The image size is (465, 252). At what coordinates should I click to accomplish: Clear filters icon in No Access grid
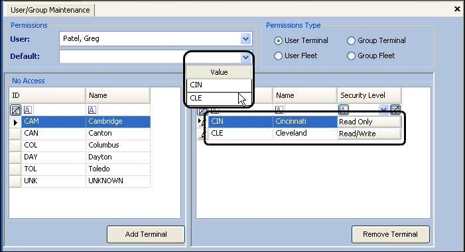coord(15,110)
